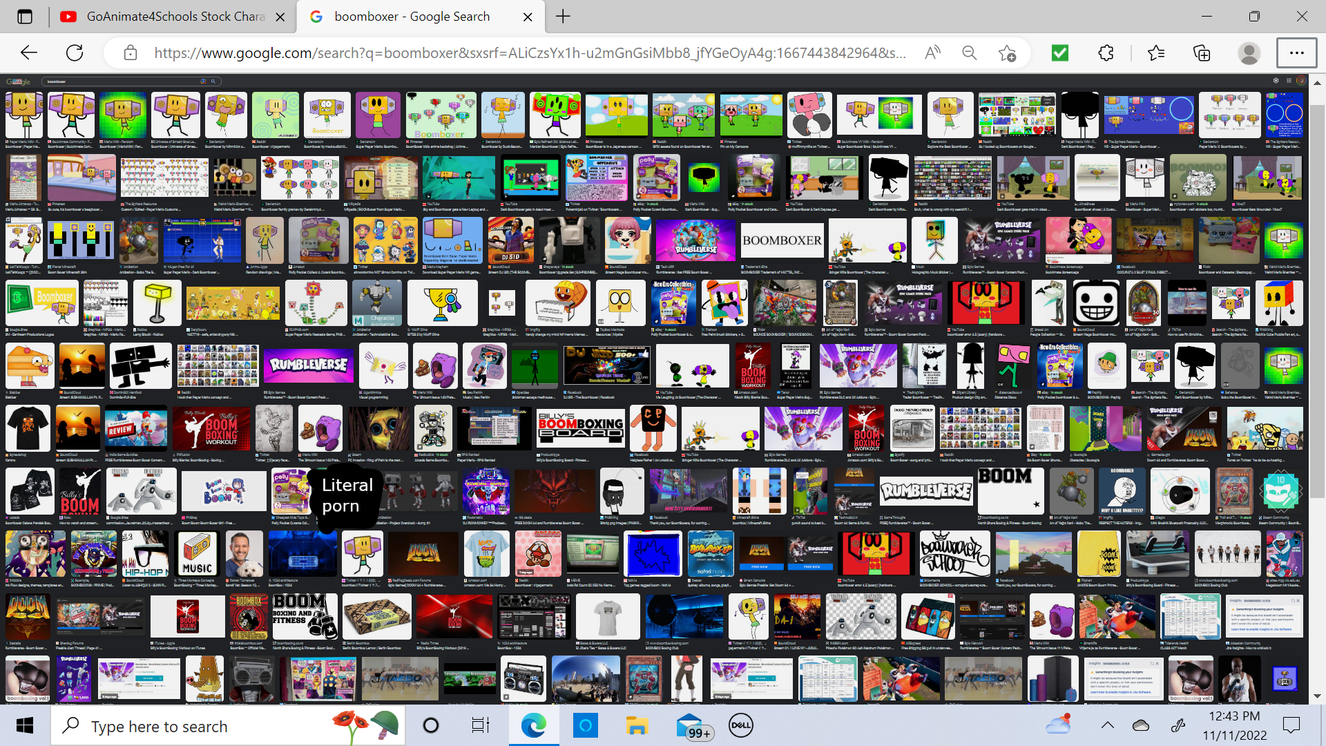
Task: Open the purple RUMBLEVERSE logo image
Action: [x=309, y=365]
